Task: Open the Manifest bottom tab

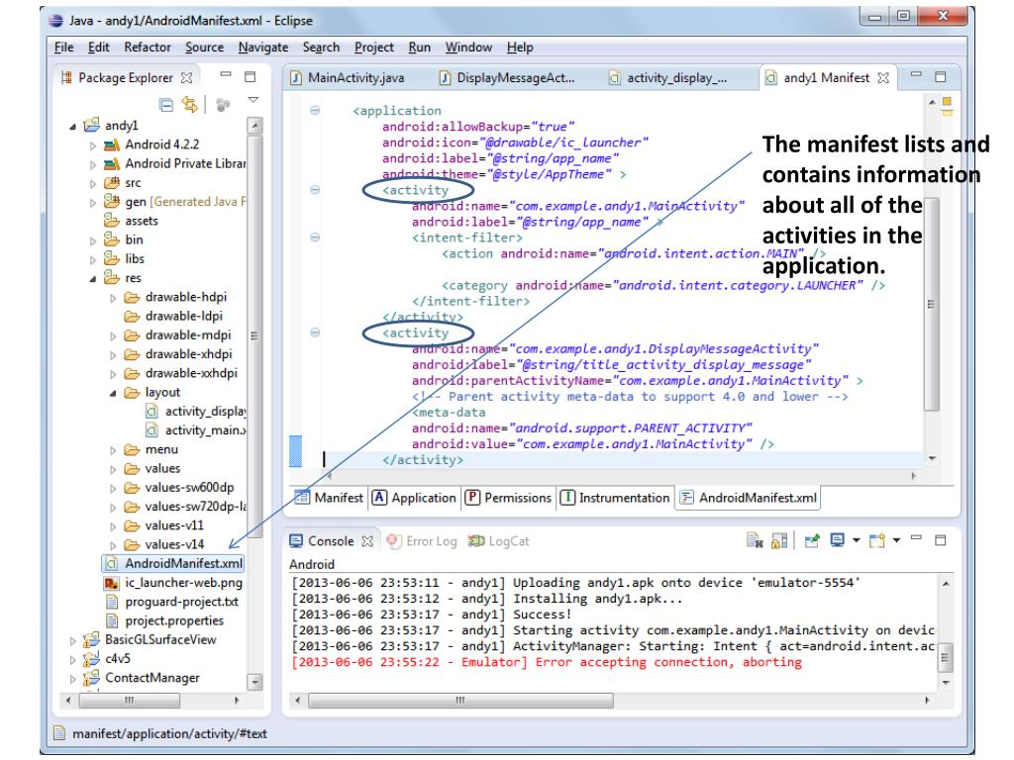Action: pyautogui.click(x=330, y=498)
